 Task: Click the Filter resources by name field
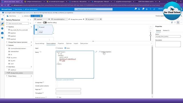(17, 23)
